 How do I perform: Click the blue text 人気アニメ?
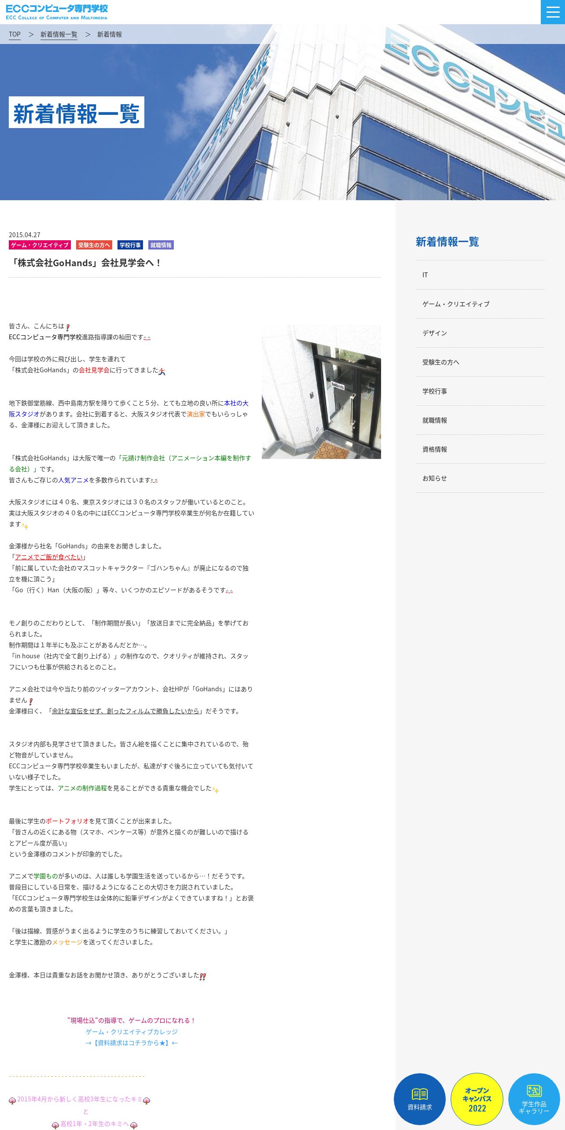click(73, 480)
